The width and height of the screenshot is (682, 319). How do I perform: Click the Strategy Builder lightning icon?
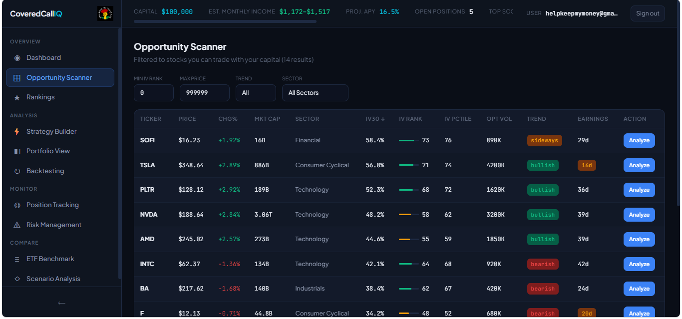[x=17, y=132]
